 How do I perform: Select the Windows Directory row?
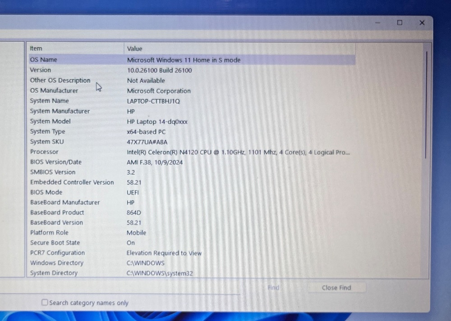[x=57, y=263]
